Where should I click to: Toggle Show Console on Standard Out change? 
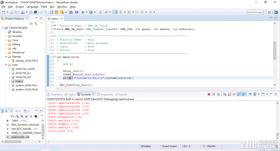coord(239,94)
